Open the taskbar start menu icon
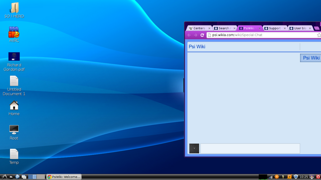The width and height of the screenshot is (321, 180). click(4, 176)
